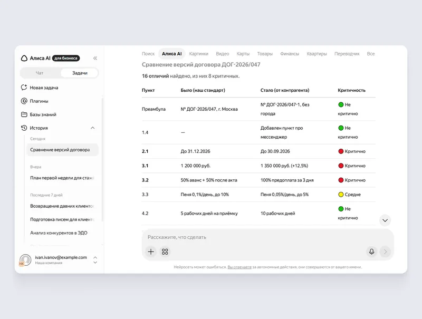This screenshot has height=319, width=422.
Task: Click the Расскажите, что сделать input field
Action: coord(267,237)
